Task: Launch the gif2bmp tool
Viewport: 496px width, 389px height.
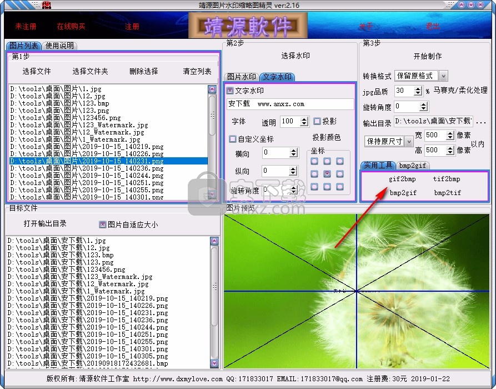Action: pos(402,179)
